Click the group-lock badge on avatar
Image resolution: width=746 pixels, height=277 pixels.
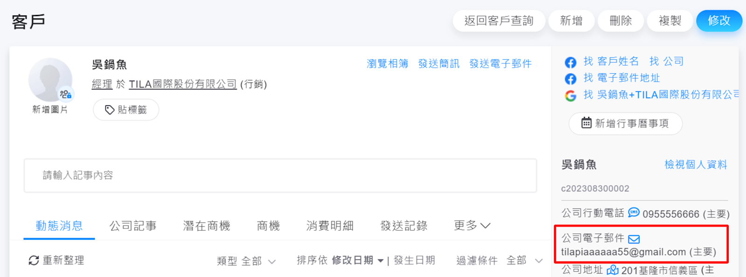[66, 95]
